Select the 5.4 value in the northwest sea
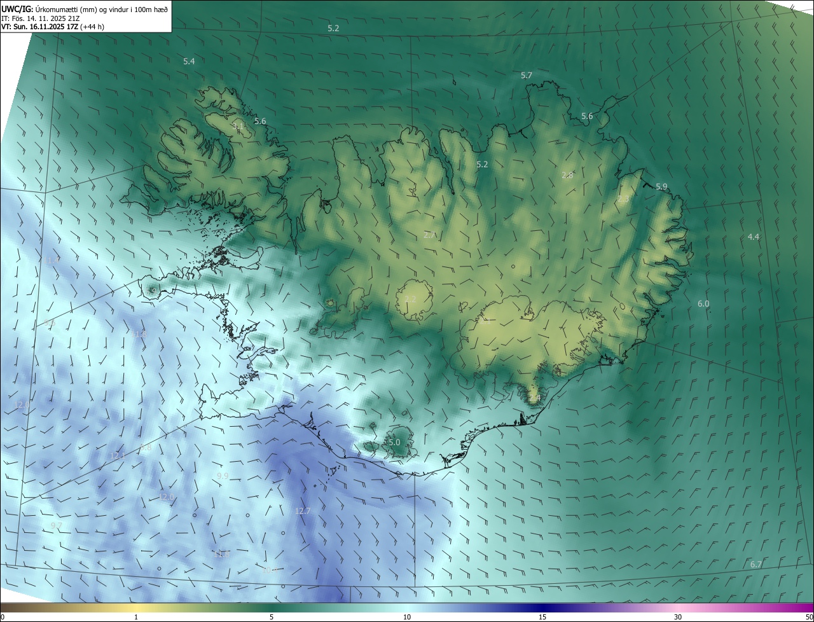The width and height of the screenshot is (814, 622). pyautogui.click(x=189, y=62)
